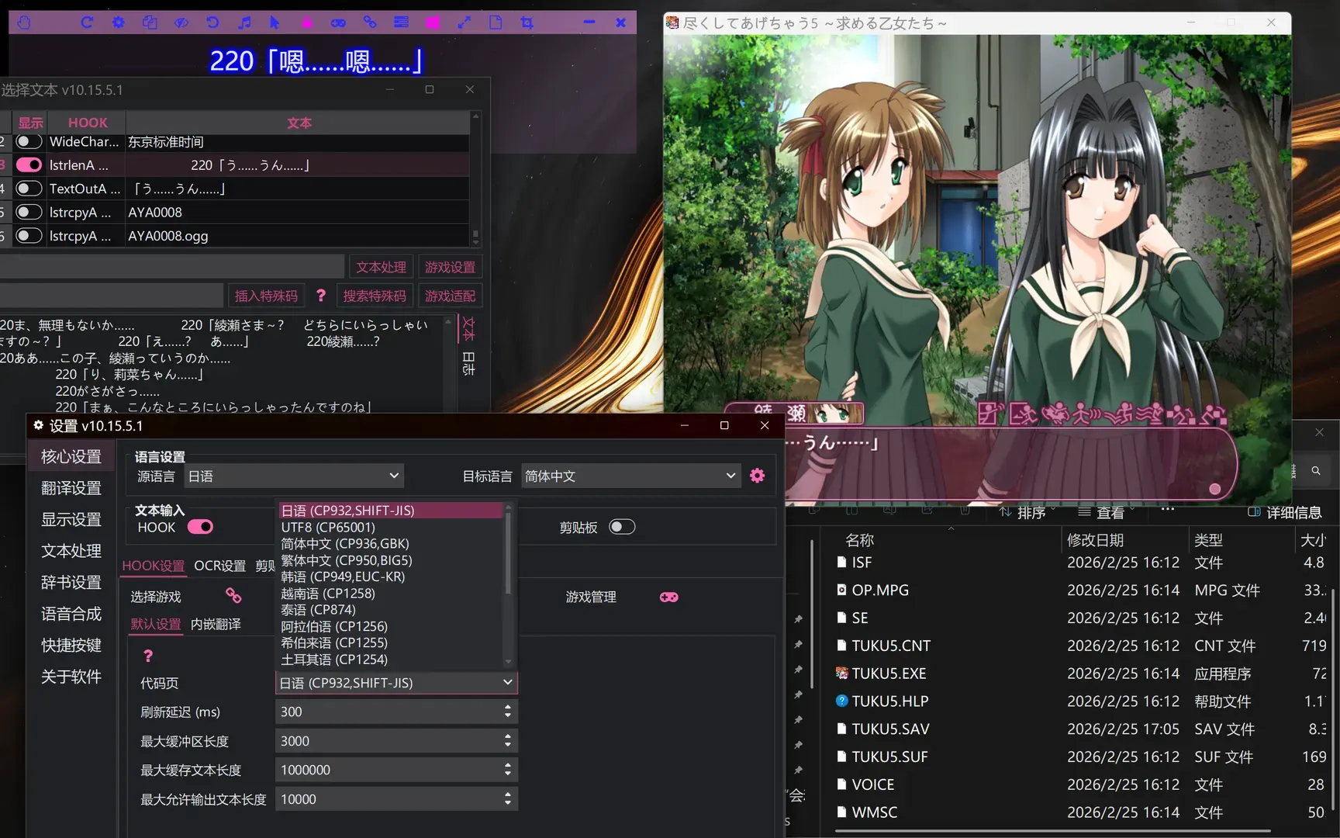Open the 排序 sort dropdown in Explorer
The height and width of the screenshot is (838, 1340).
pos(1027,512)
